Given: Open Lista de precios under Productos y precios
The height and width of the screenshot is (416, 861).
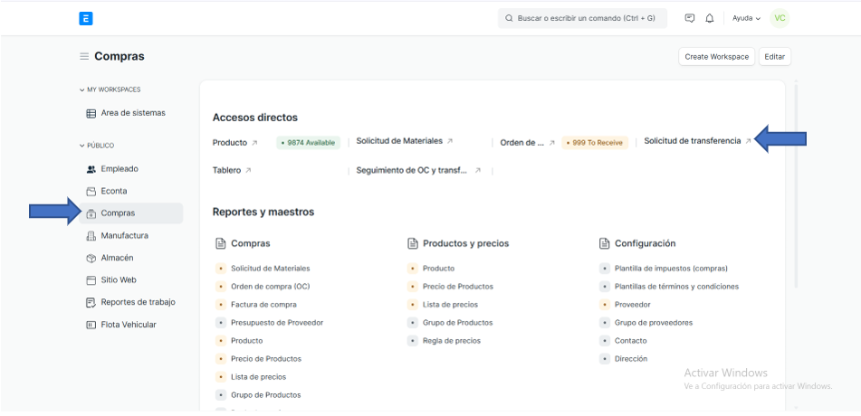Looking at the screenshot, I should [x=450, y=305].
